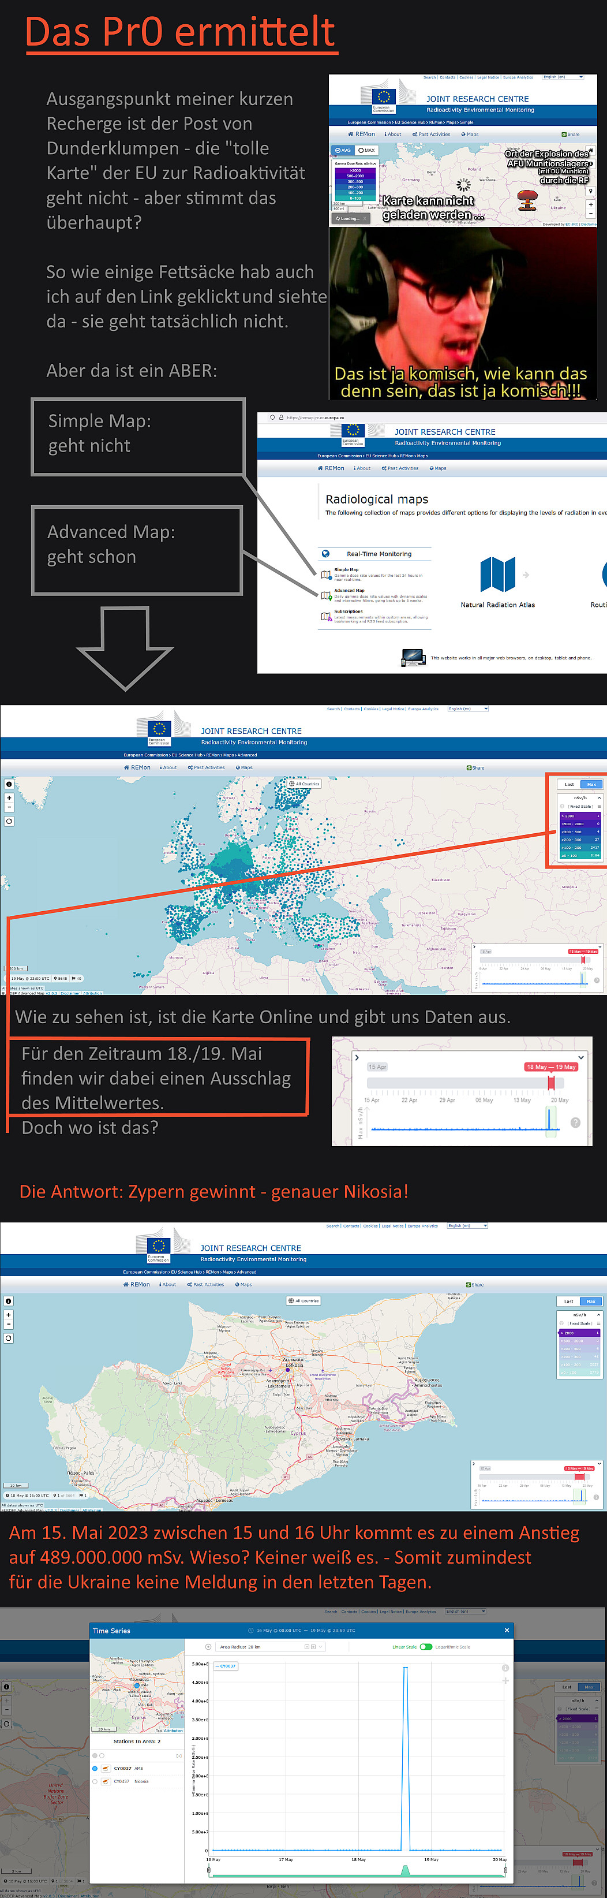Toggle the Linear/Logarithmic Scale switch
607x1898 pixels.
(x=425, y=1647)
